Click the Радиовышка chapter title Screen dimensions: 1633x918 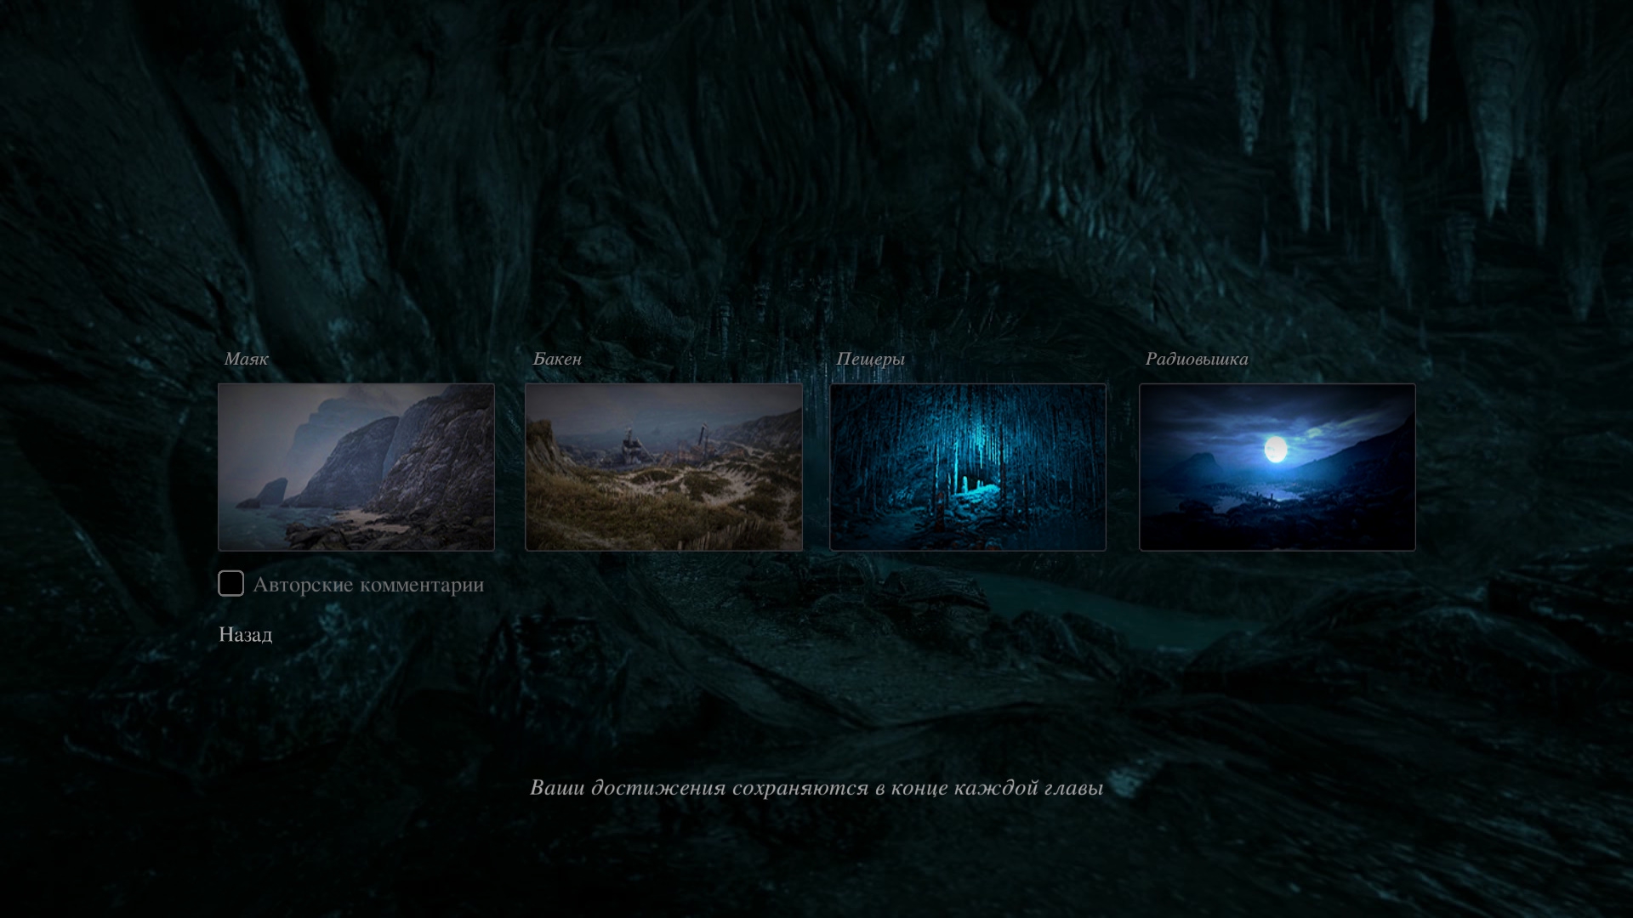coord(1196,359)
